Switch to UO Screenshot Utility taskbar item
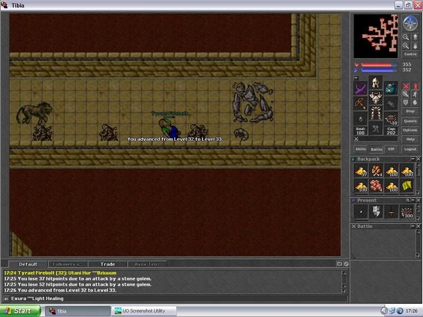This screenshot has width=423, height=317. tap(144, 311)
